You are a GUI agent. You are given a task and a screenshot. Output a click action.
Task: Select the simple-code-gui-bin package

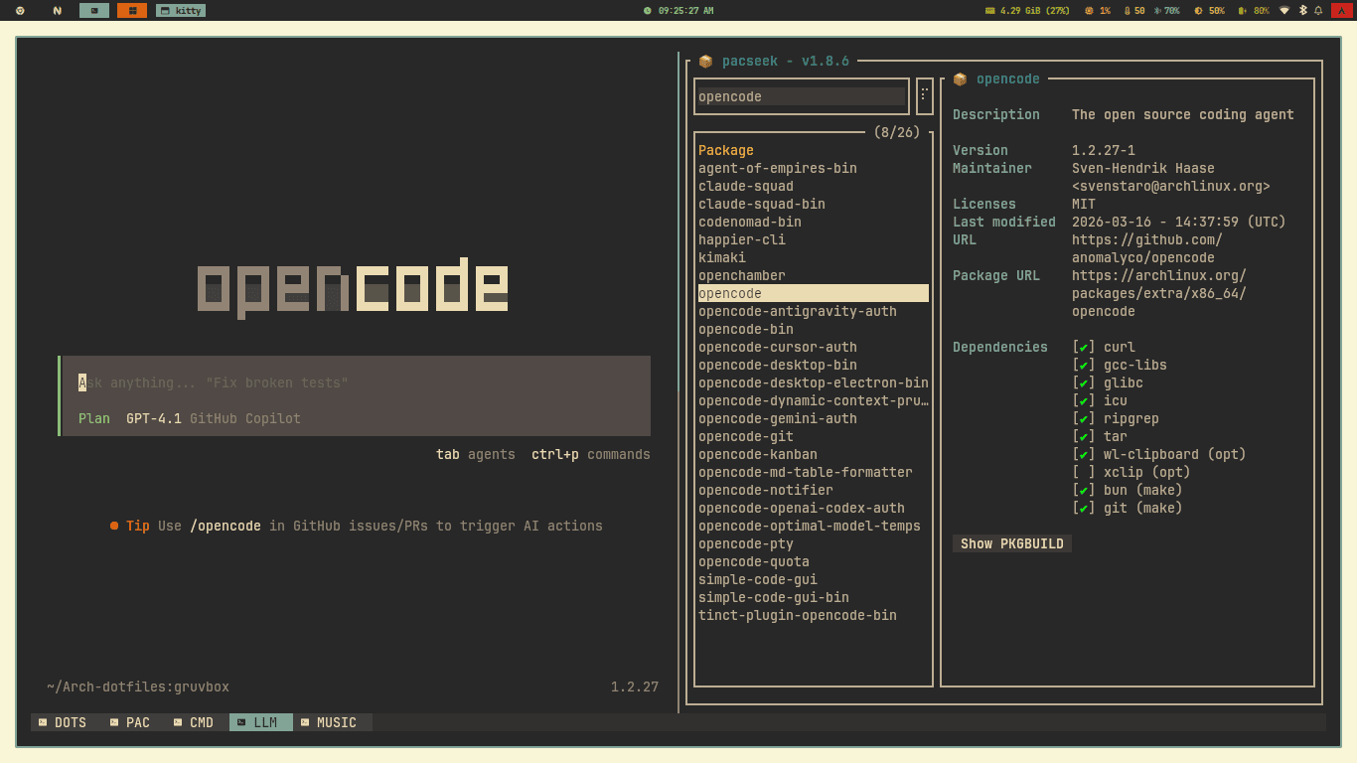coord(774,597)
